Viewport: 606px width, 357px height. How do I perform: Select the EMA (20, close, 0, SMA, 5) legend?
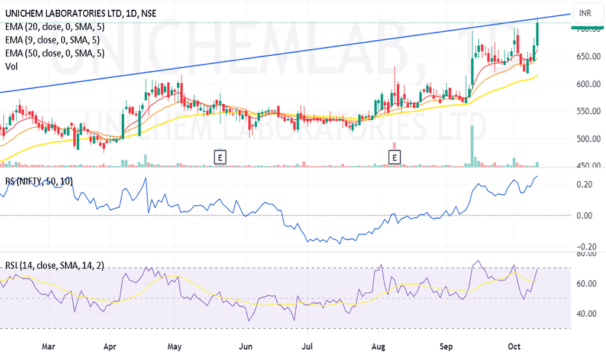[x=55, y=27]
